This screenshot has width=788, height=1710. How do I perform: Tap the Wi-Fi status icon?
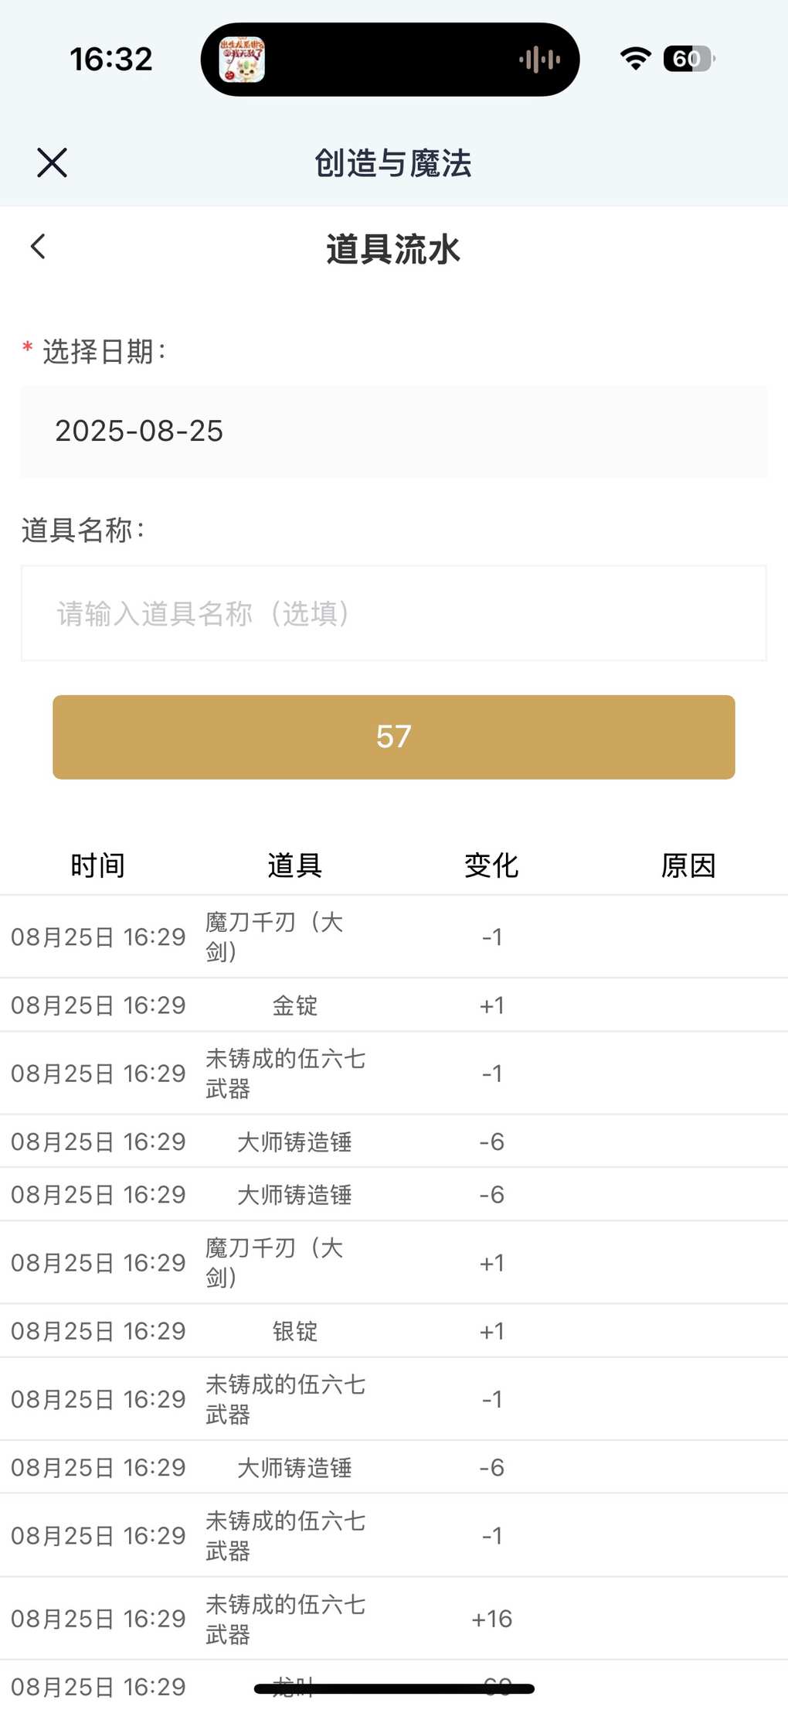[x=635, y=59]
